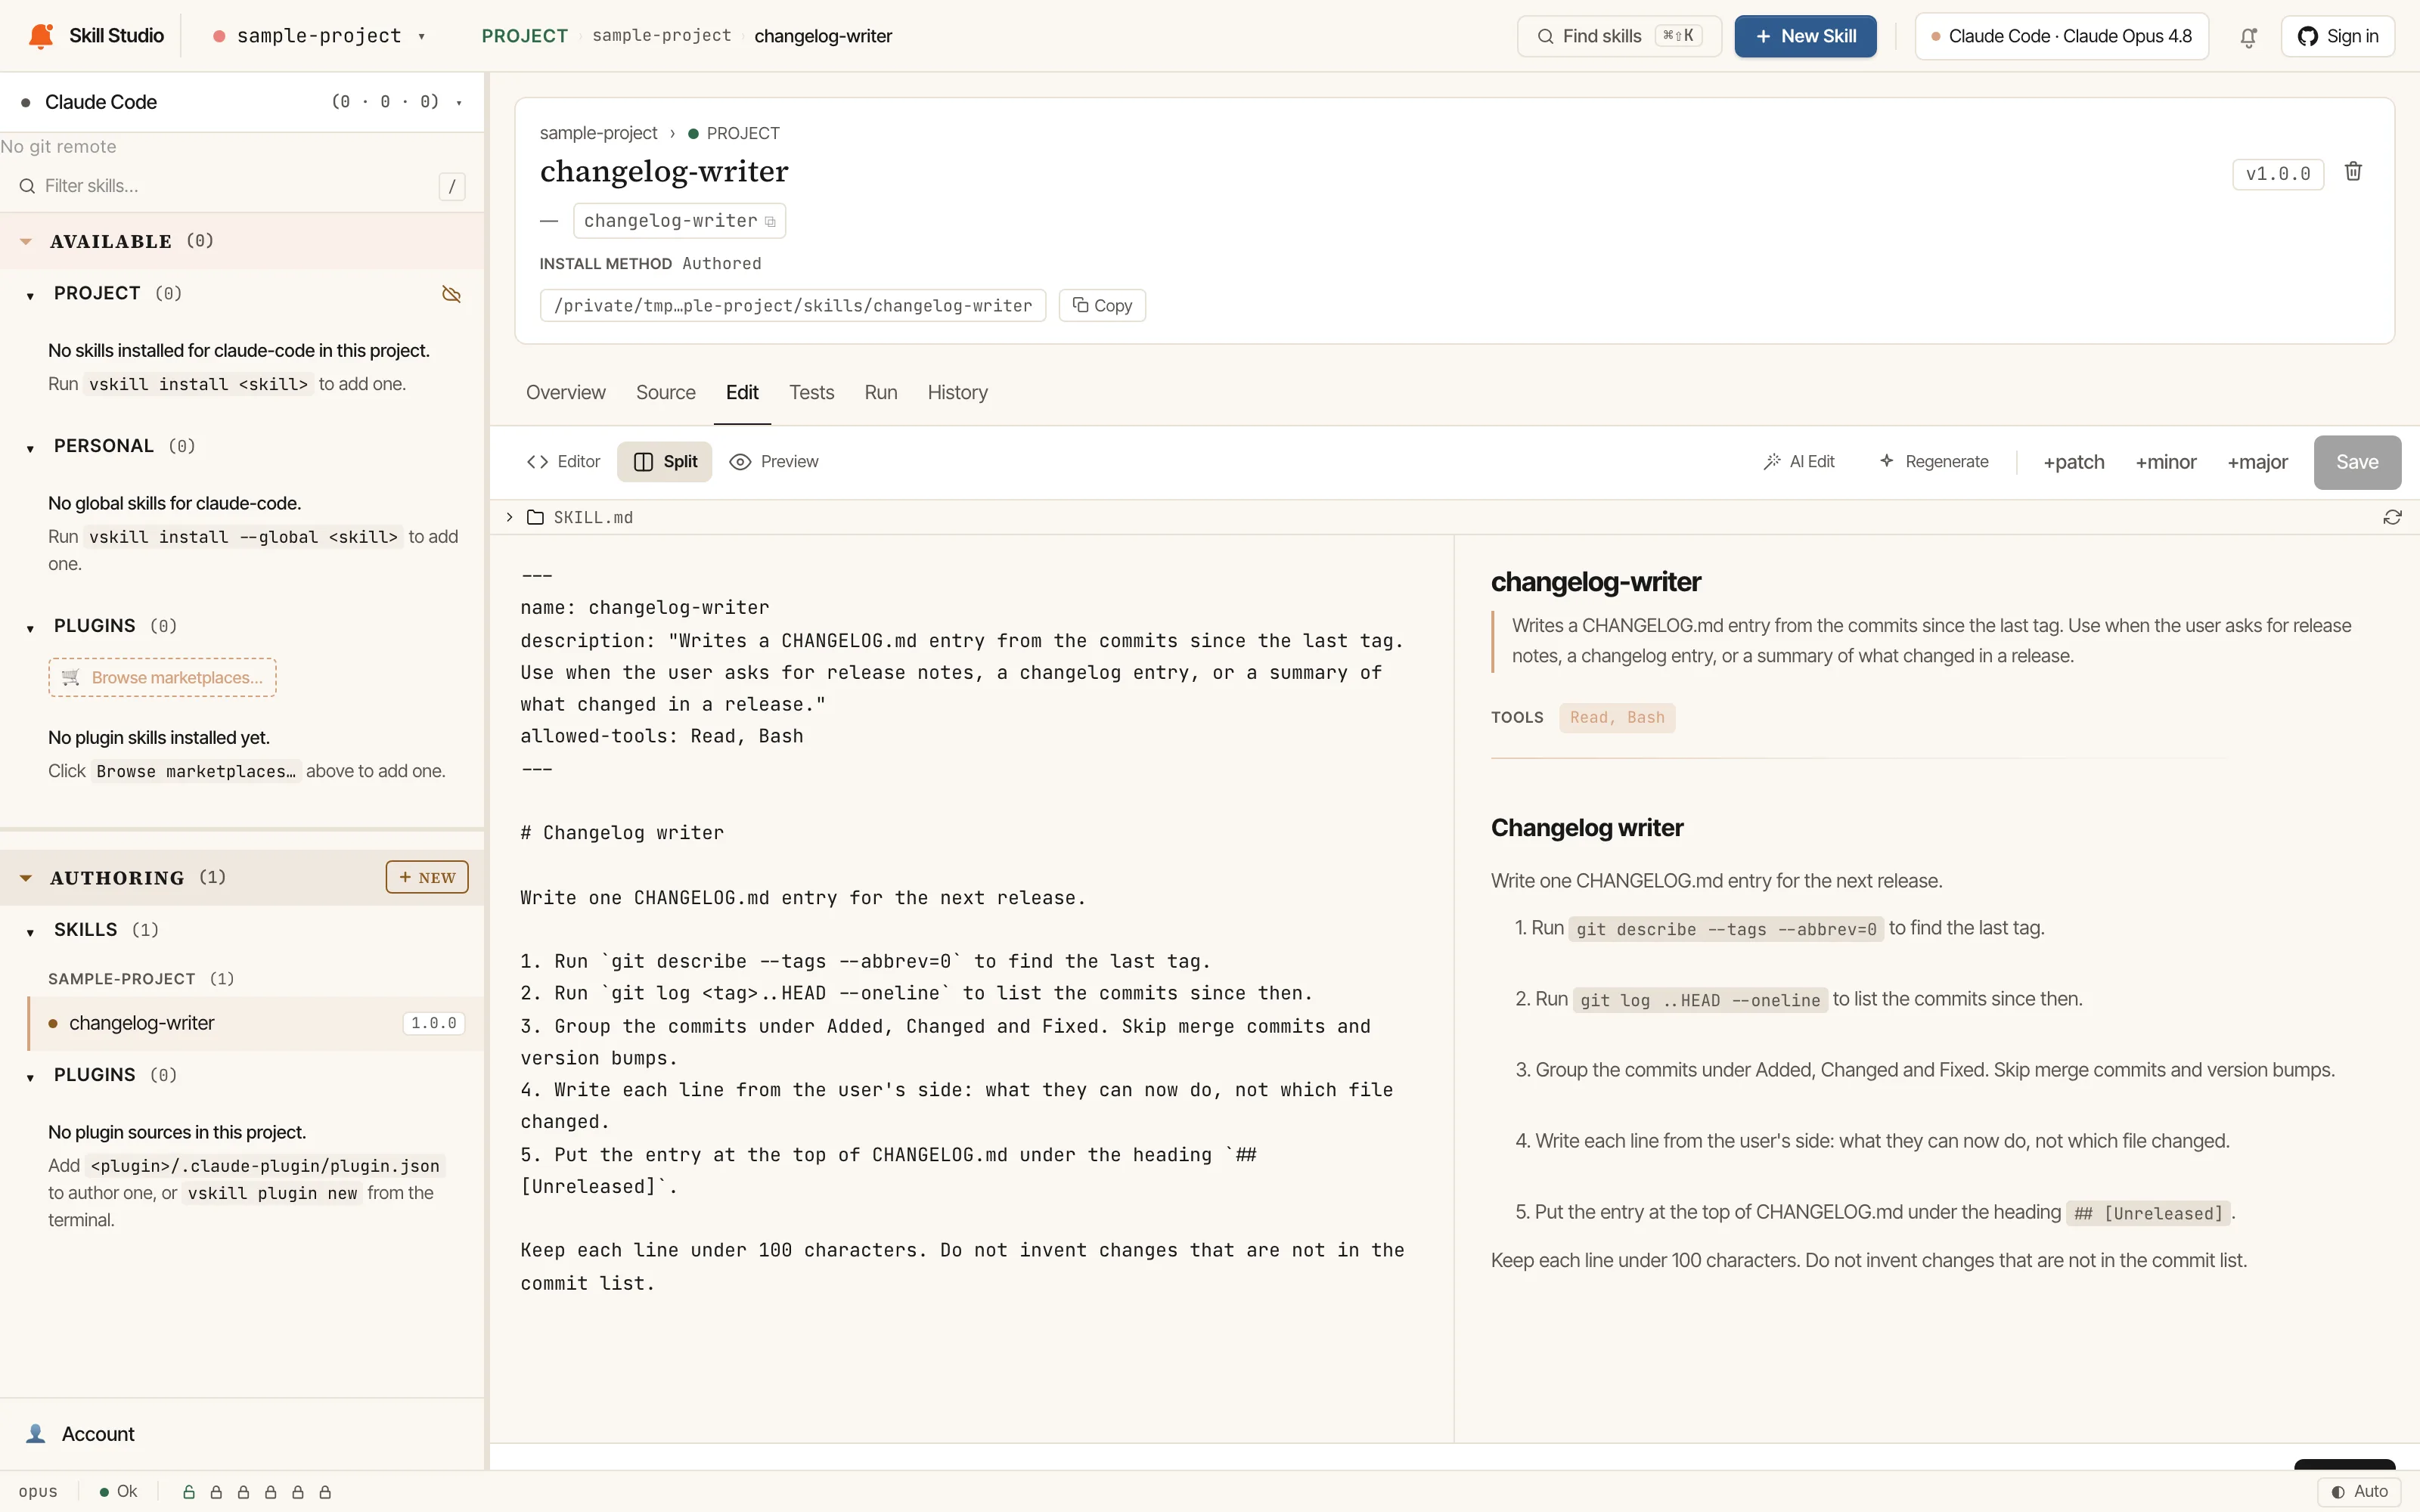The image size is (2420, 1512).
Task: Copy the skill path with Copy button
Action: coord(1102,305)
